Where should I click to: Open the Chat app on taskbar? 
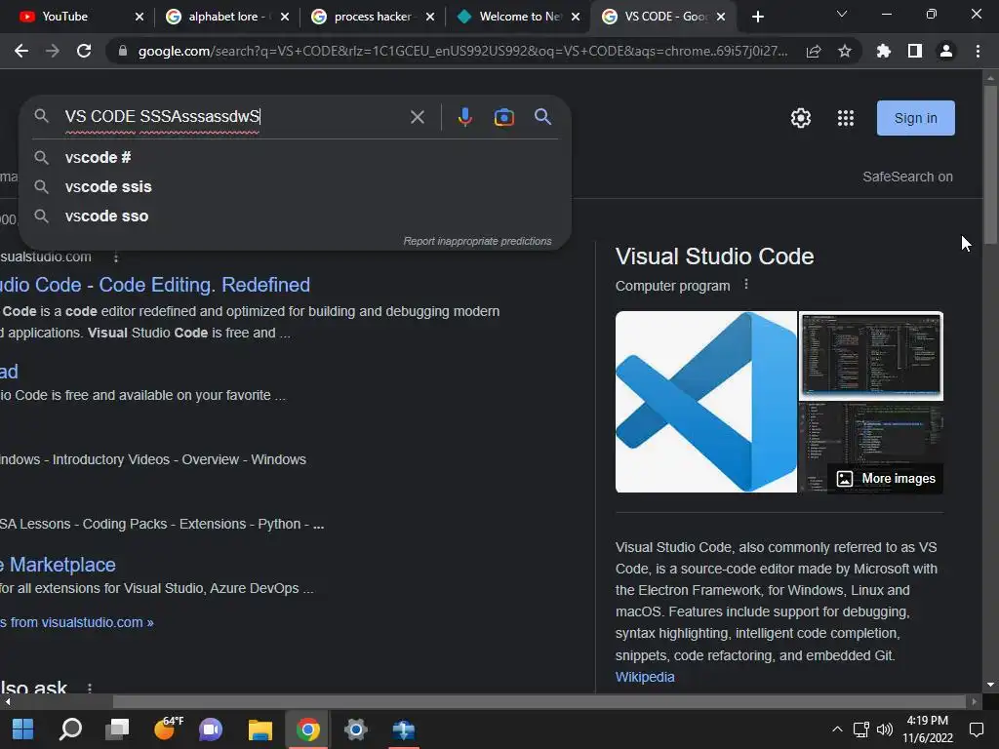[211, 729]
